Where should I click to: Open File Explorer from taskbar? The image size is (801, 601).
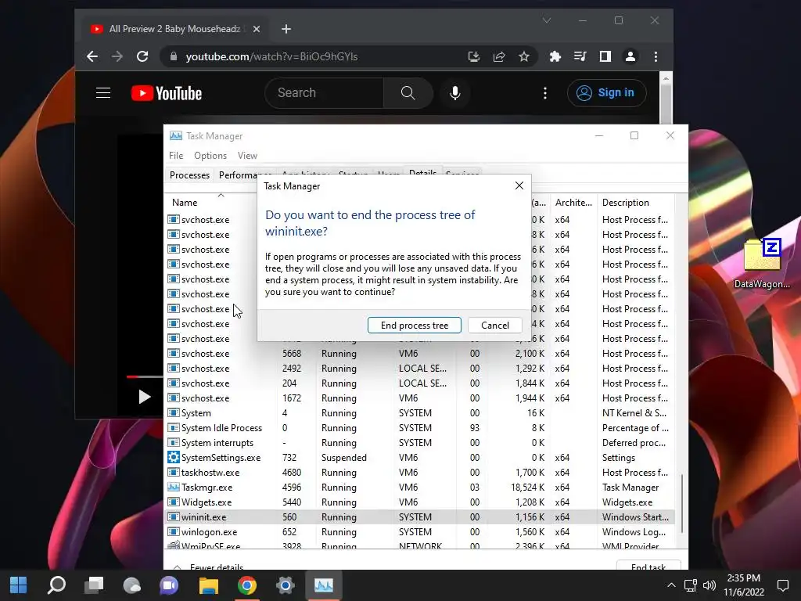click(x=208, y=585)
